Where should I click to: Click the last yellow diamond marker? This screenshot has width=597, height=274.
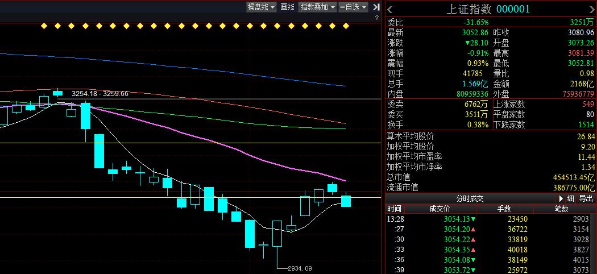tap(346, 26)
